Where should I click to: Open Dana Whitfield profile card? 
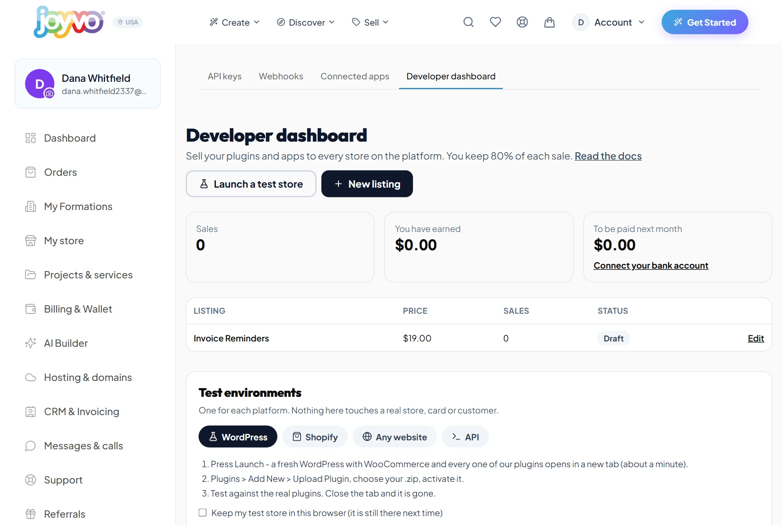point(88,84)
